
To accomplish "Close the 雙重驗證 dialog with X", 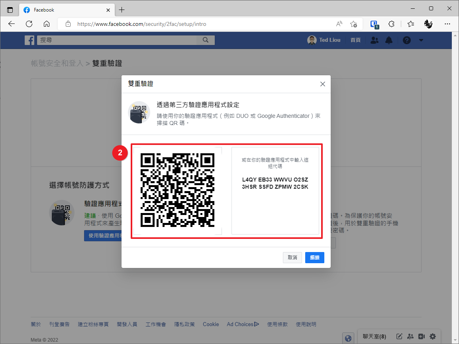I will [x=323, y=84].
